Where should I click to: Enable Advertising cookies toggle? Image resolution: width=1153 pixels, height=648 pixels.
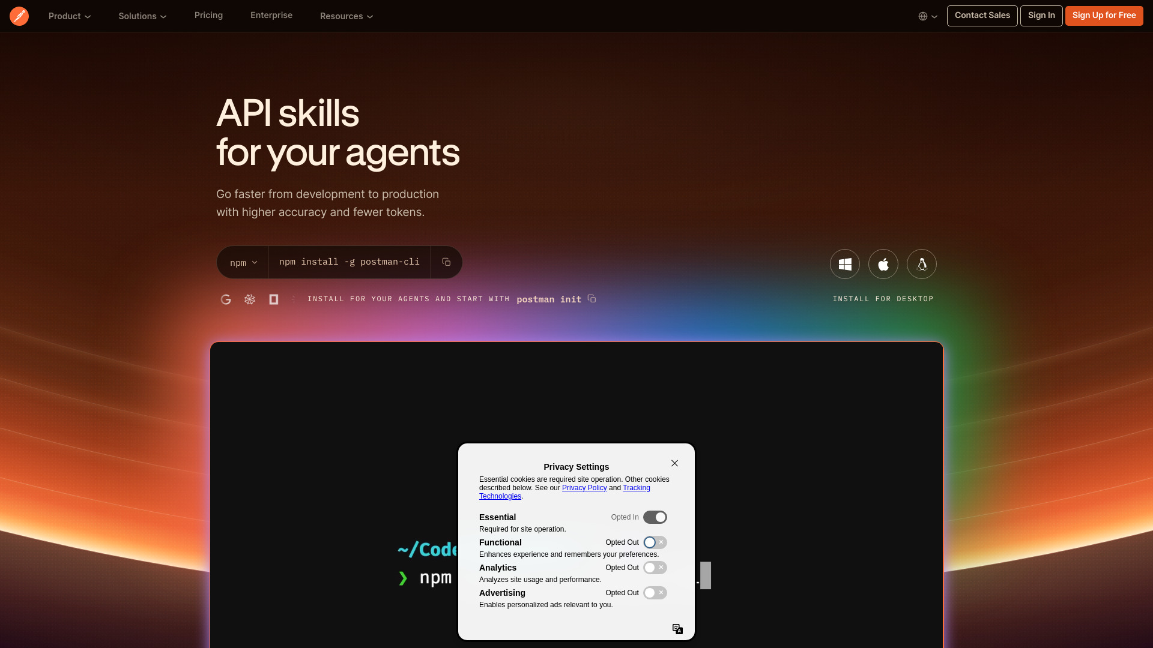click(x=655, y=593)
